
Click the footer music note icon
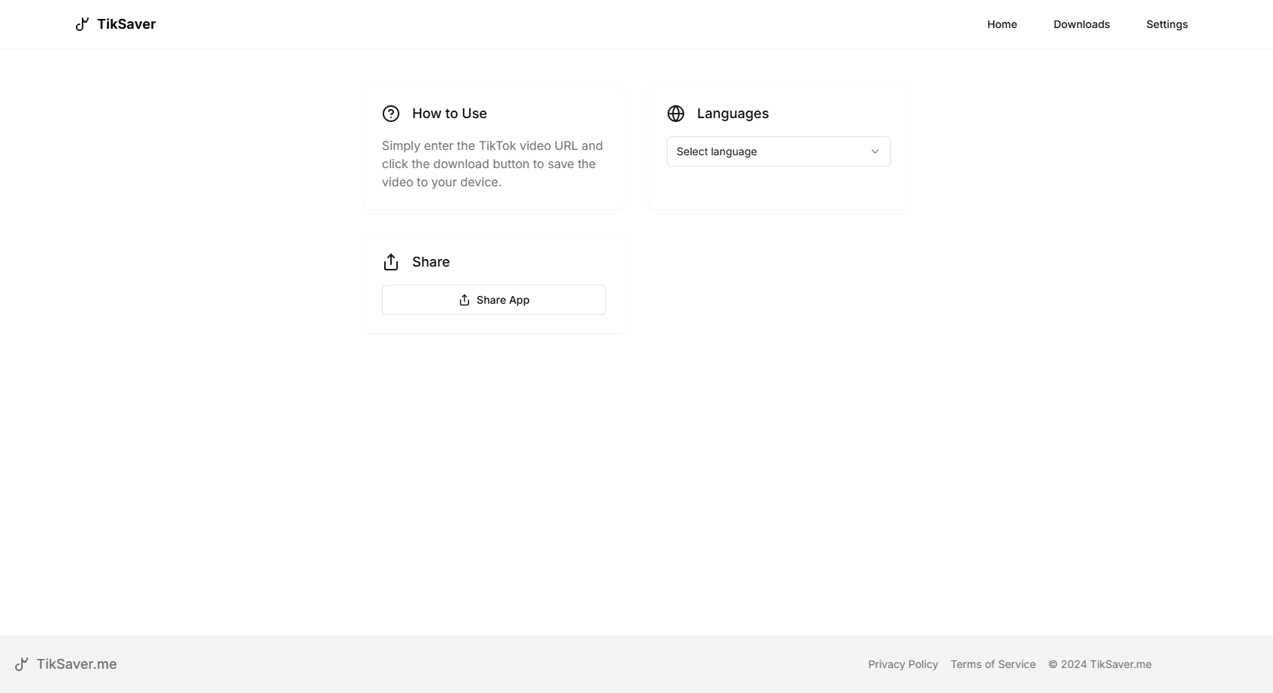(21, 664)
